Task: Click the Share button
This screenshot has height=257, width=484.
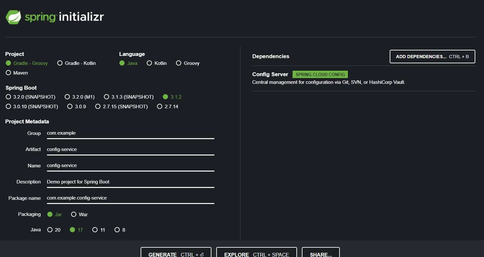Action: pyautogui.click(x=321, y=254)
